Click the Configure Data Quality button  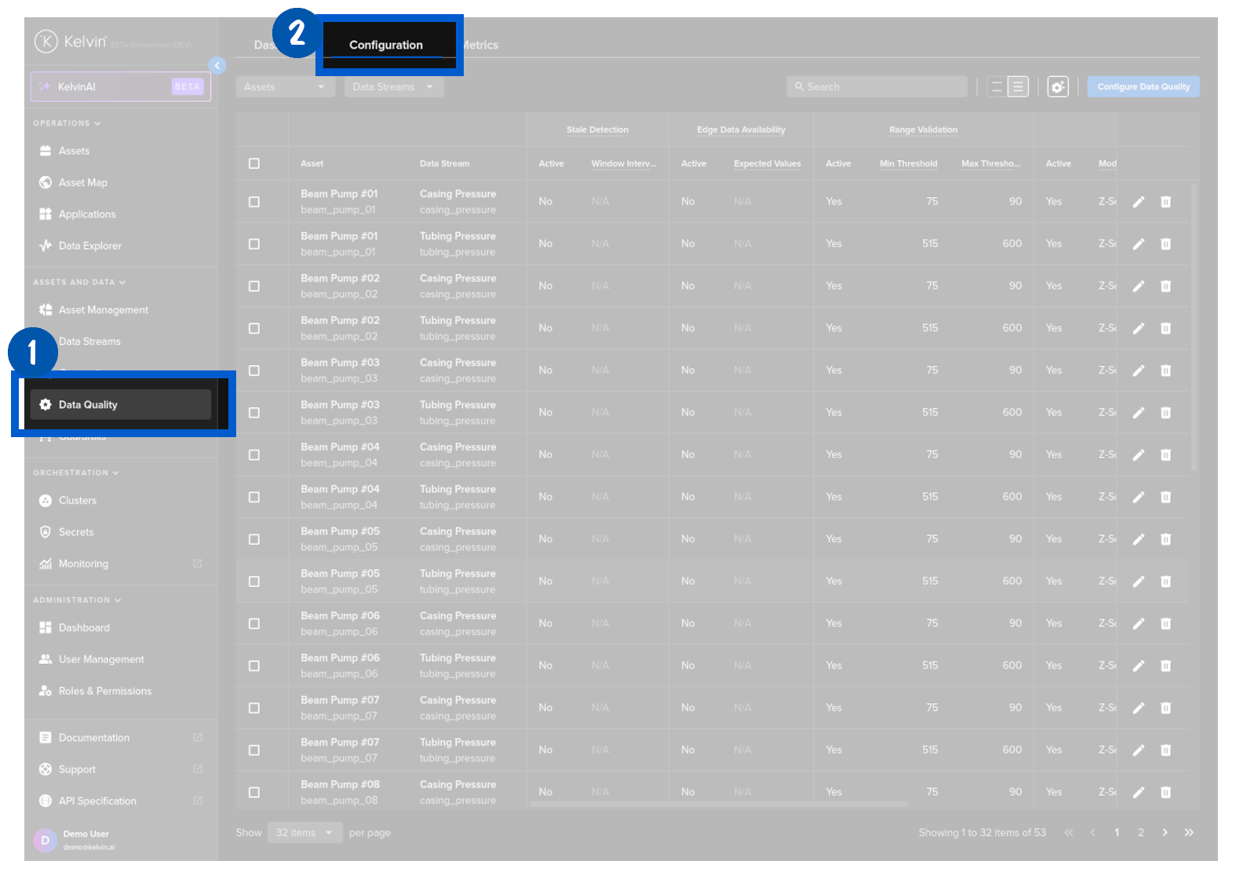click(x=1143, y=87)
